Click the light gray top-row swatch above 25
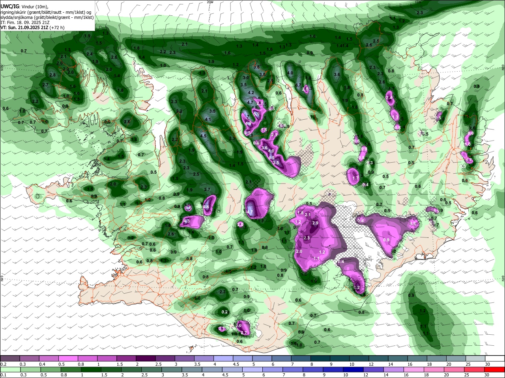The image size is (505, 378). pyautogui.click(x=475, y=358)
